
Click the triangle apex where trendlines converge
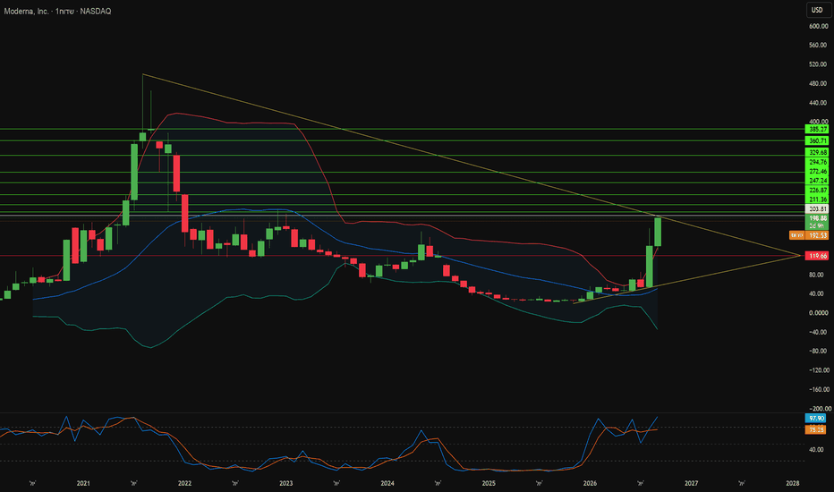tap(800, 256)
